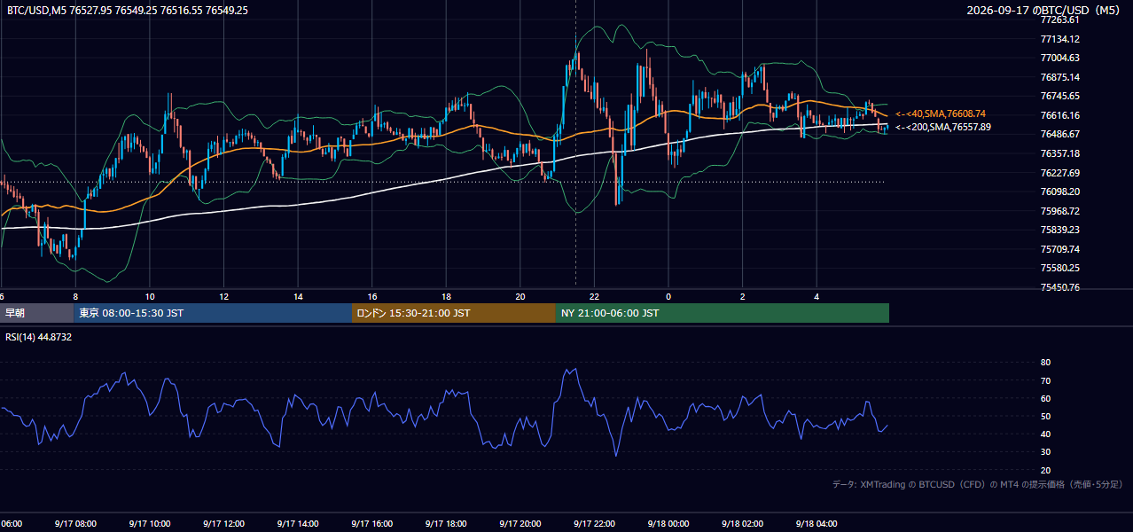1133x532 pixels.
Task: Click hour tick 12 under price chart
Action: click(x=224, y=296)
